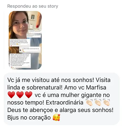Tap the first clapping hands emoji
The width and height of the screenshot is (127, 127).
pos(89,102)
